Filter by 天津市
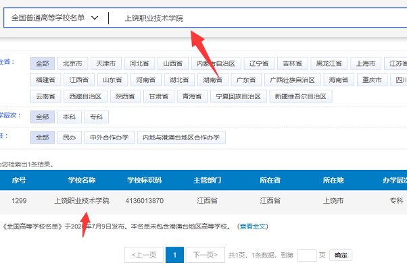 click(x=106, y=63)
